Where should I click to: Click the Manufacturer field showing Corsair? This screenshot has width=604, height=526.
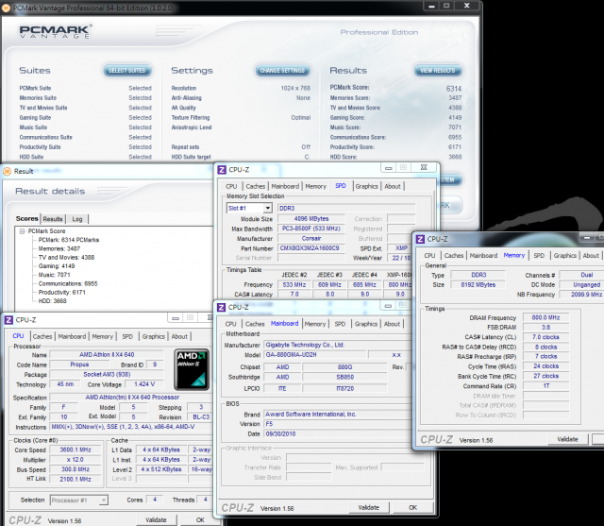tap(311, 239)
